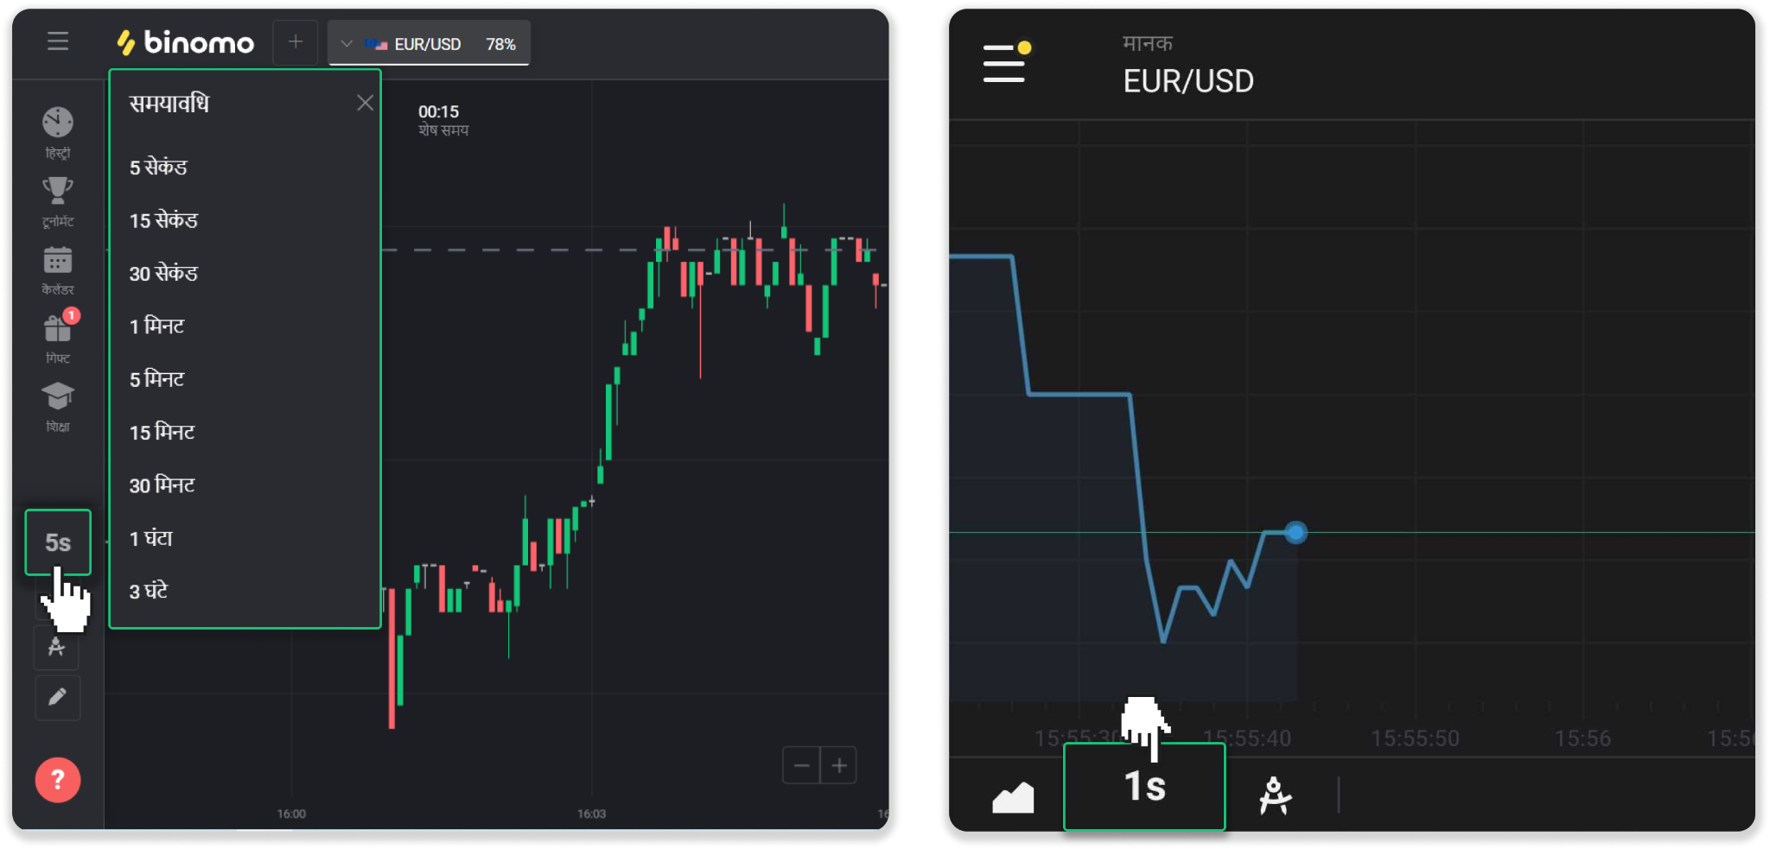Zoom out chart with minus button
The height and width of the screenshot is (849, 1770).
tap(801, 765)
